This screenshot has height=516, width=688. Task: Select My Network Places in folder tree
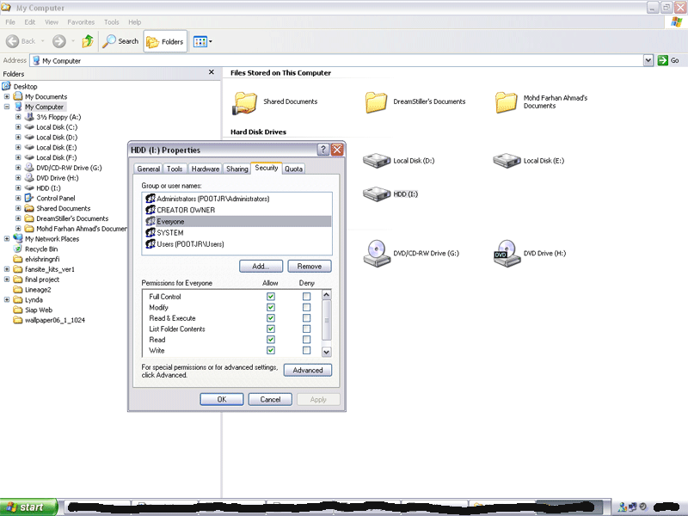point(52,239)
